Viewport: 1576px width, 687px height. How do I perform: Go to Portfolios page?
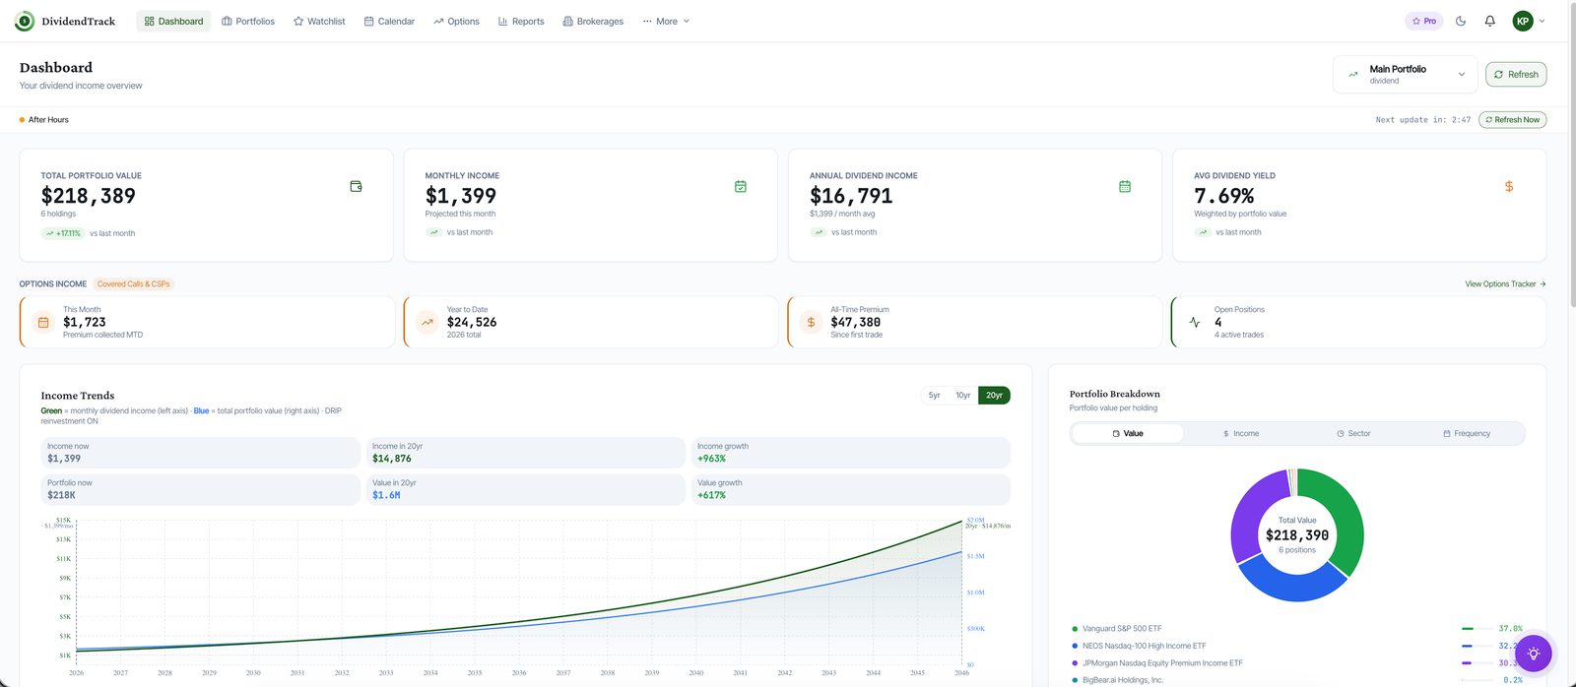(x=248, y=21)
